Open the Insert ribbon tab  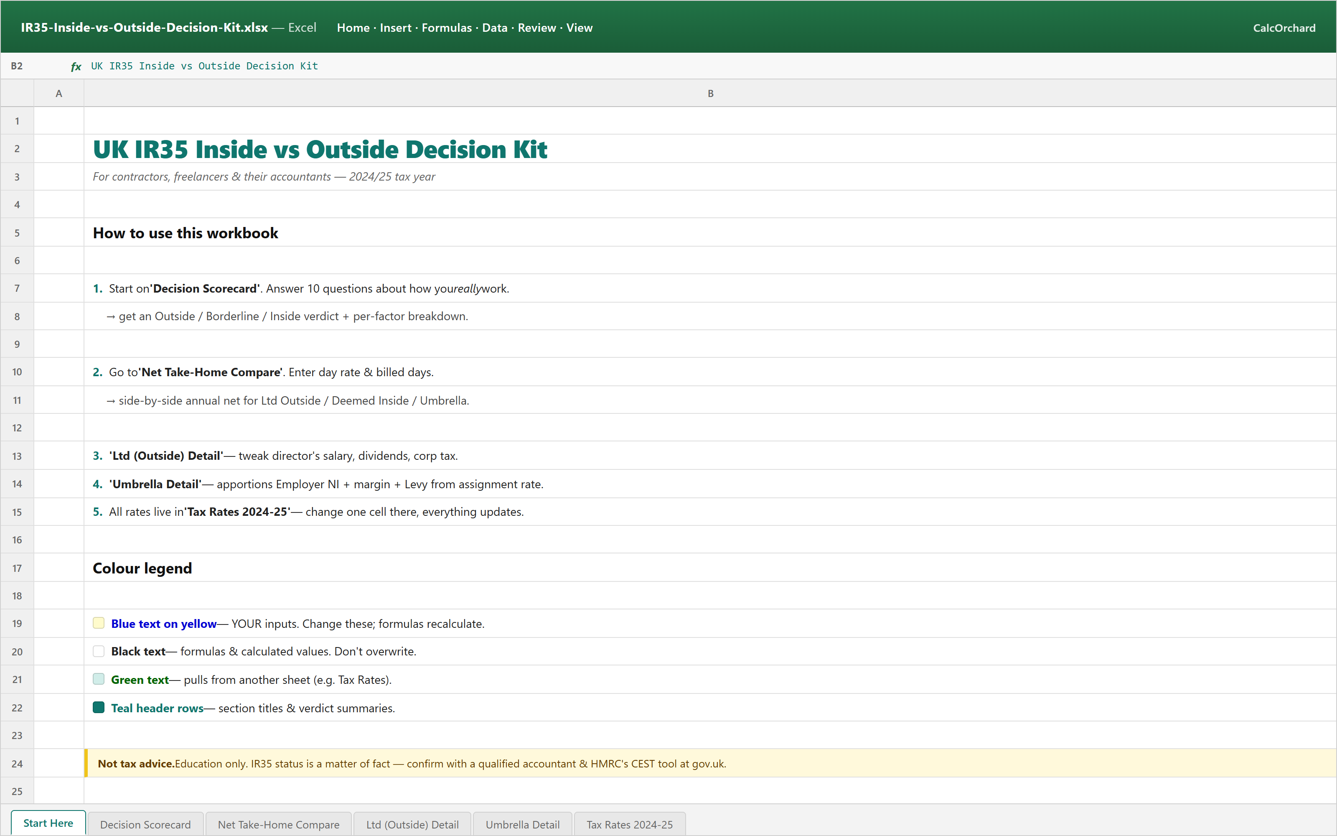coord(396,28)
